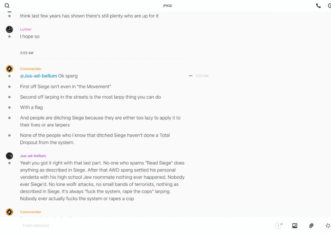Start a voice call with the phone icon

(318, 6)
